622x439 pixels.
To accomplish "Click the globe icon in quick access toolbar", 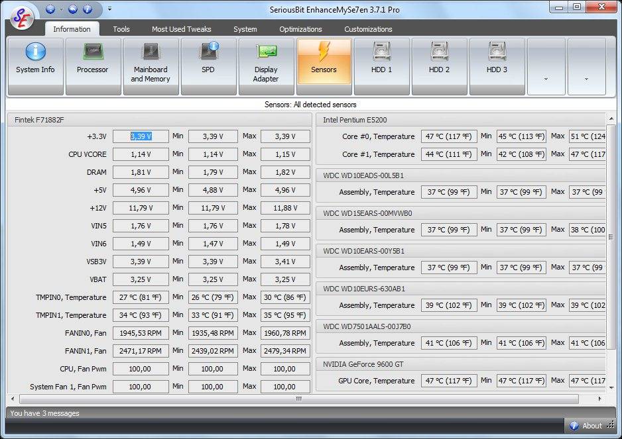I will pyautogui.click(x=50, y=9).
